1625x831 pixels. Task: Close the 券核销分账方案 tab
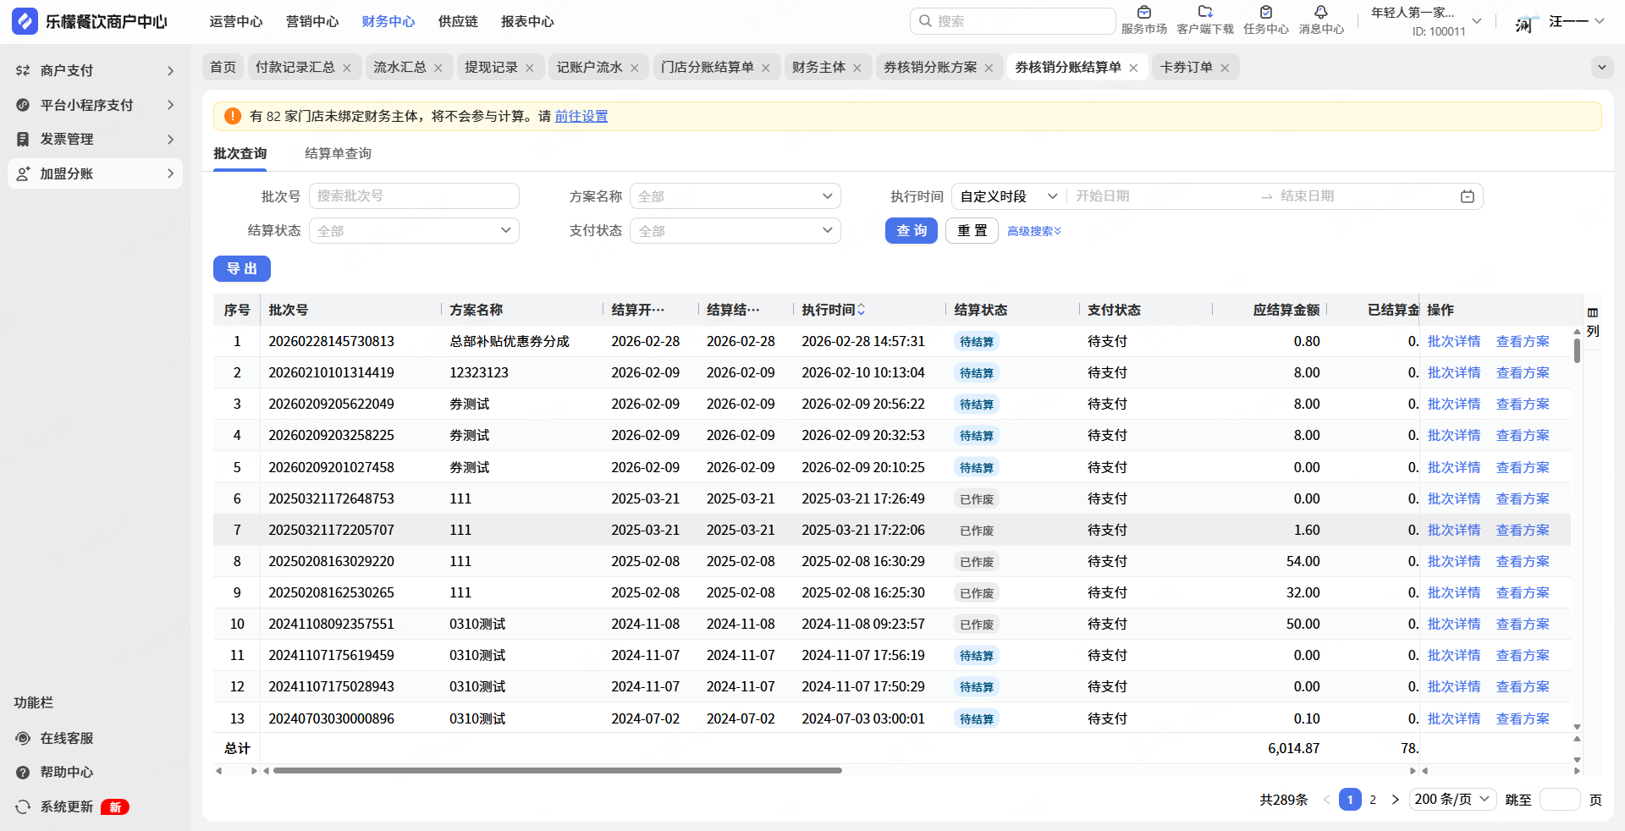989,68
